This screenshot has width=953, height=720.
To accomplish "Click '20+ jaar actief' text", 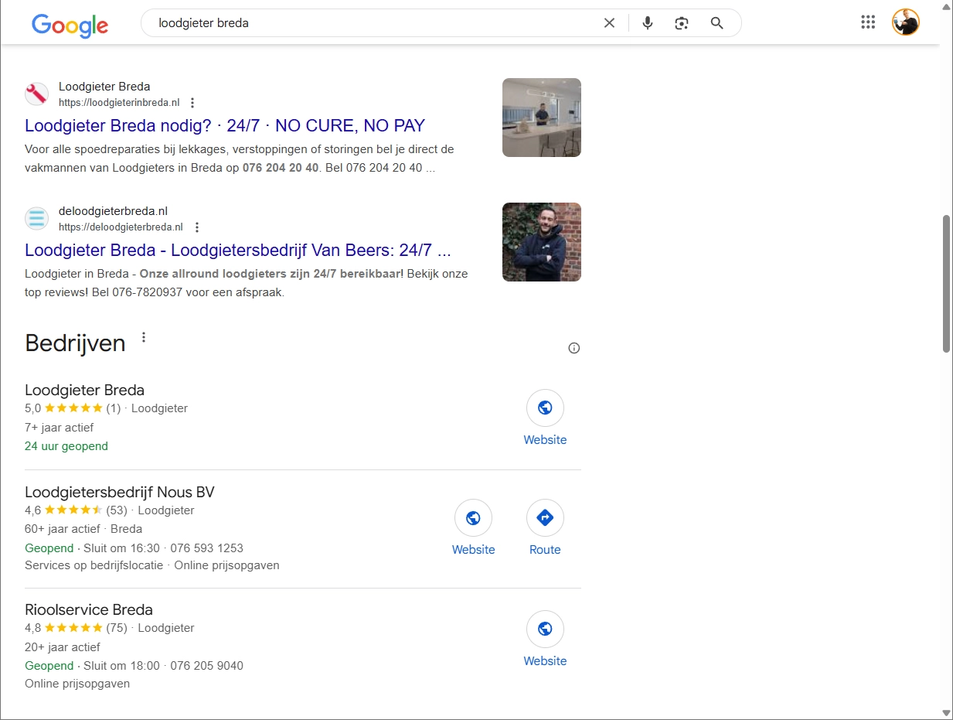I will point(63,647).
